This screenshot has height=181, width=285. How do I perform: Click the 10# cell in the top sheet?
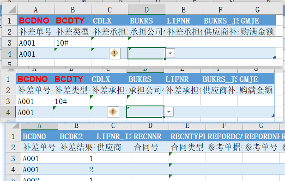click(x=73, y=42)
